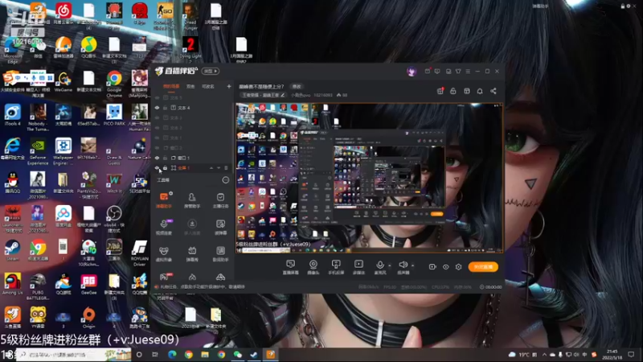Toggle visibility of the 文本 3 layer
The height and width of the screenshot is (362, 643).
pyautogui.click(x=157, y=117)
